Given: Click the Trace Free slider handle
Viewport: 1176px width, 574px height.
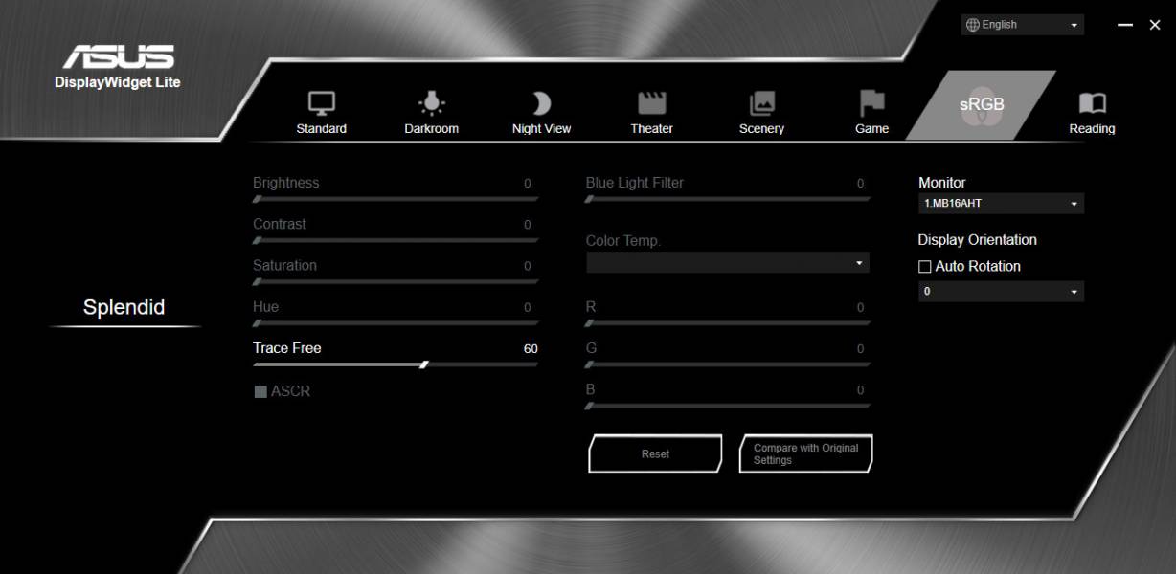Looking at the screenshot, I should (x=424, y=364).
